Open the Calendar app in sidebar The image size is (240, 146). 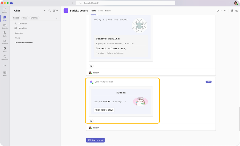(5, 26)
